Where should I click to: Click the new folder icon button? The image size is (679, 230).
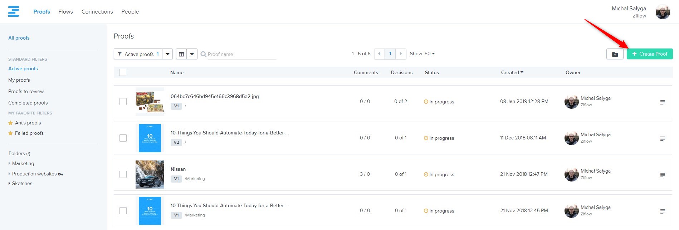pyautogui.click(x=615, y=54)
